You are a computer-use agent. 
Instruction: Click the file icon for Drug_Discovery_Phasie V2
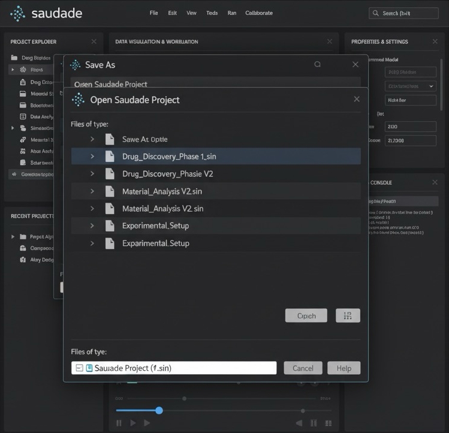click(110, 174)
